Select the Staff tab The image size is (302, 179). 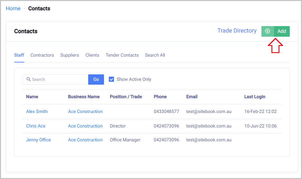click(19, 55)
